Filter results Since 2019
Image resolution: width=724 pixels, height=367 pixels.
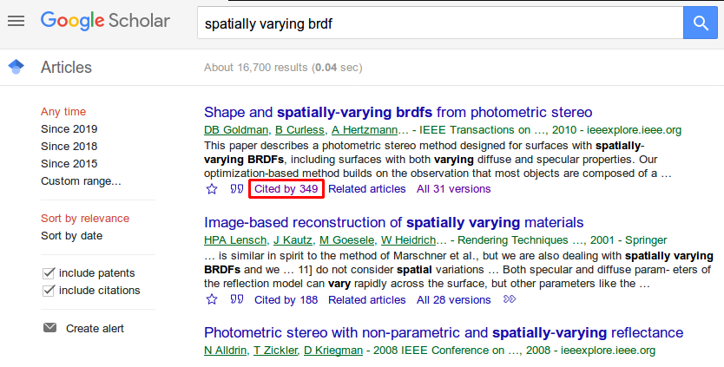coord(69,129)
